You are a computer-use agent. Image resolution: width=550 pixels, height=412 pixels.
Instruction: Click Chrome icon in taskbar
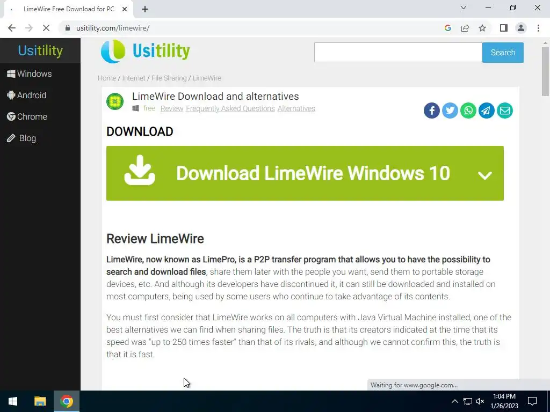point(67,401)
